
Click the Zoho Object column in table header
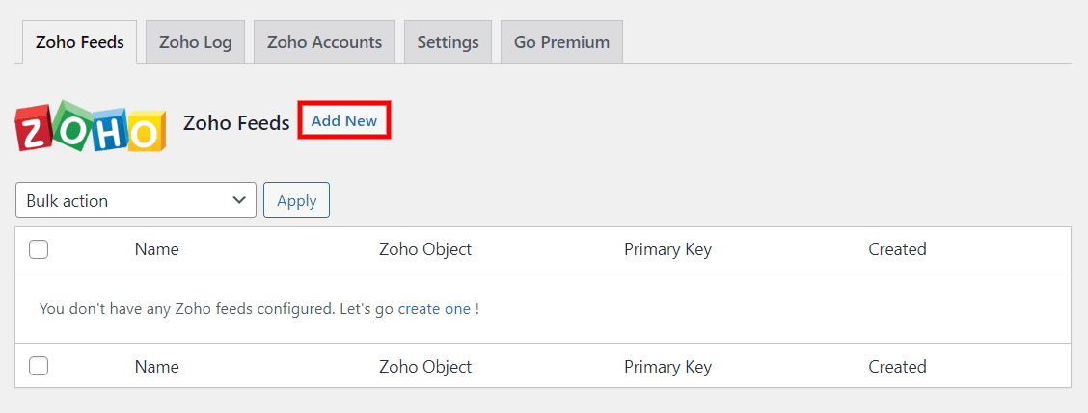tap(425, 249)
